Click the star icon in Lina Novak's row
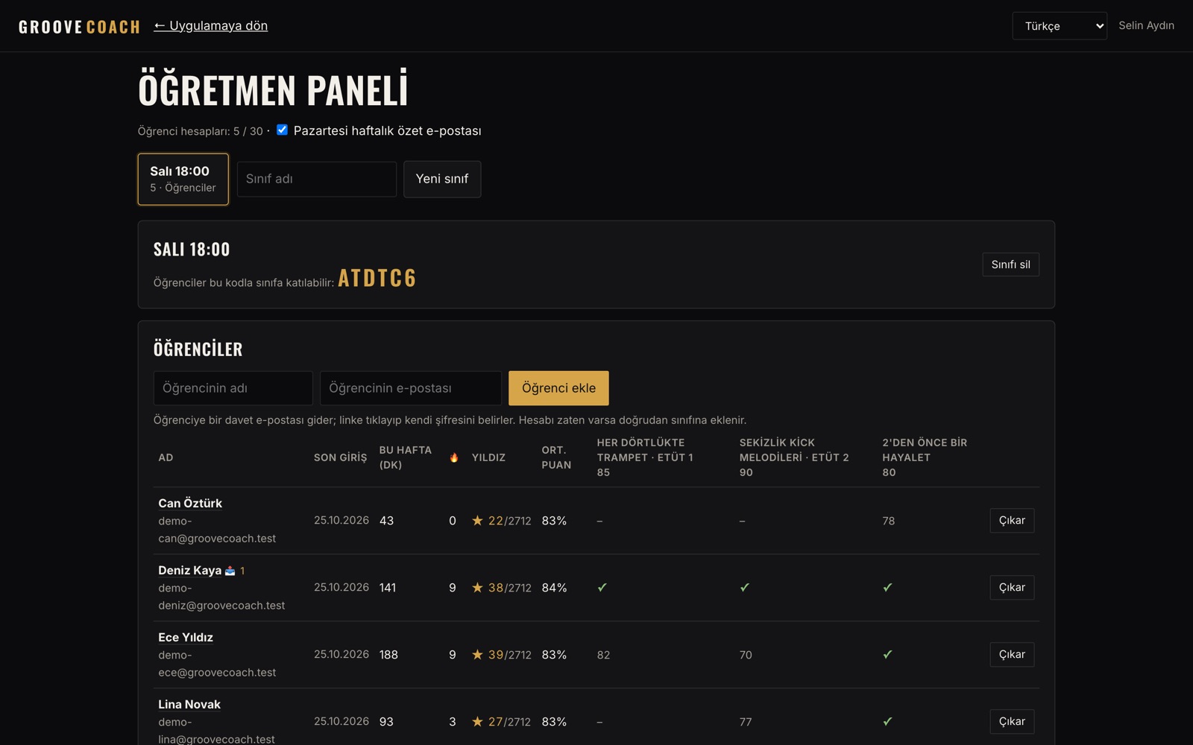The width and height of the screenshot is (1193, 745). tap(477, 722)
